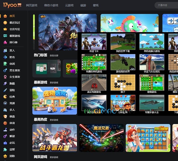This screenshot has width=178, height=161.
Task: Open the glowing sword thumbnail in overlay
Action: point(94,103)
